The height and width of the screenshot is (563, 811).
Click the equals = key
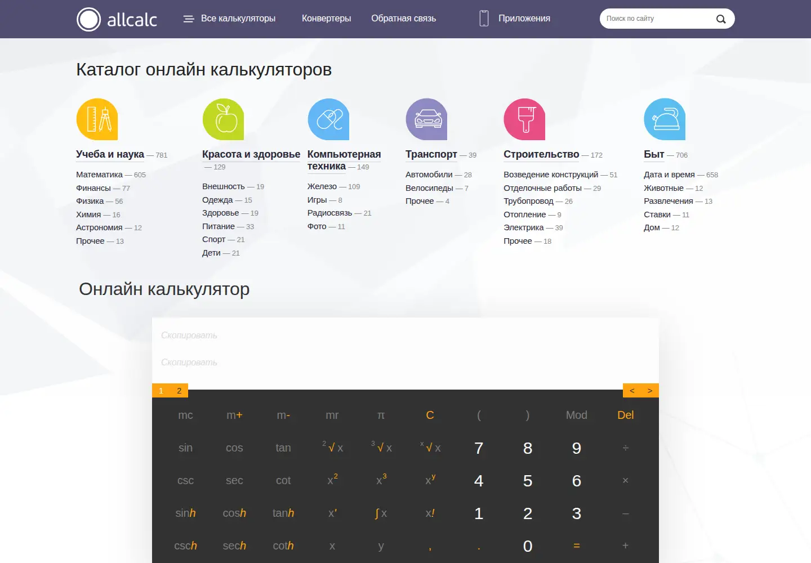point(577,546)
